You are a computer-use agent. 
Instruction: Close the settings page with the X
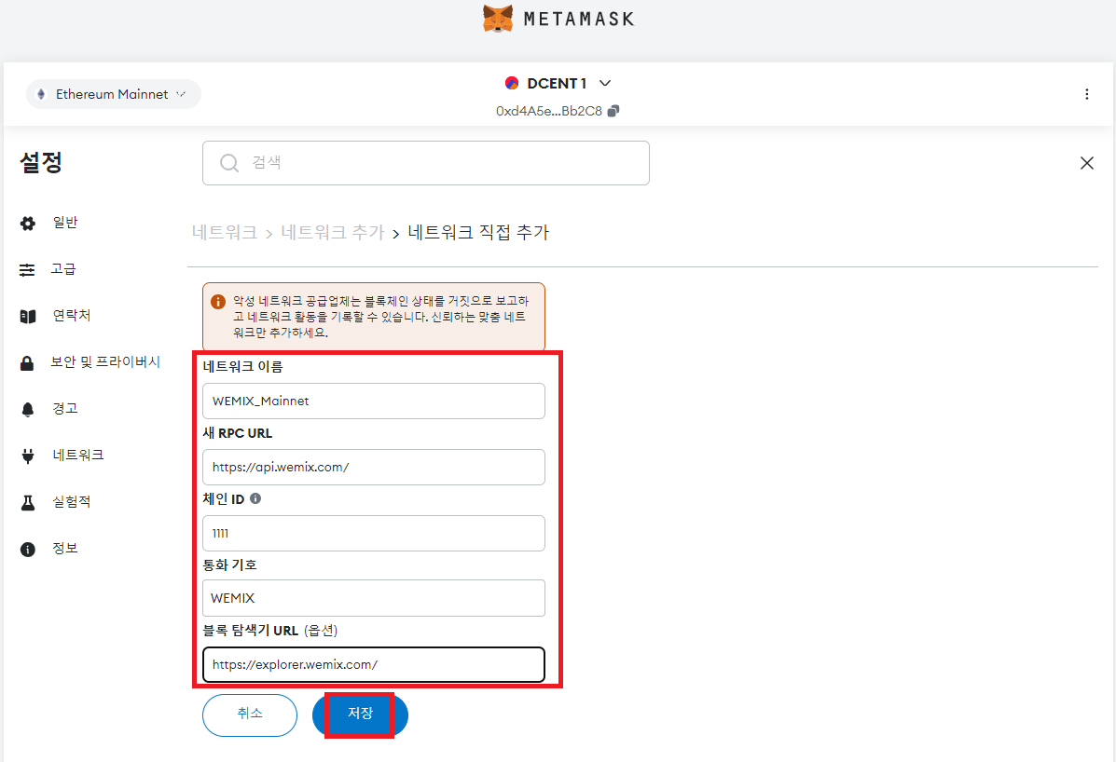coord(1086,163)
